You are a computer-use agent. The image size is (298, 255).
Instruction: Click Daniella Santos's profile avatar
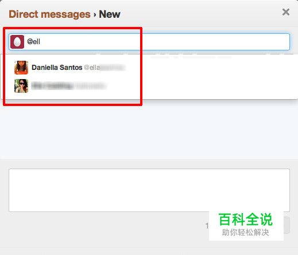(21, 68)
